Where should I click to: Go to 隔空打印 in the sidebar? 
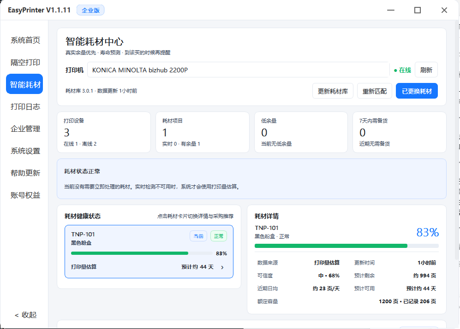pyautogui.click(x=25, y=62)
